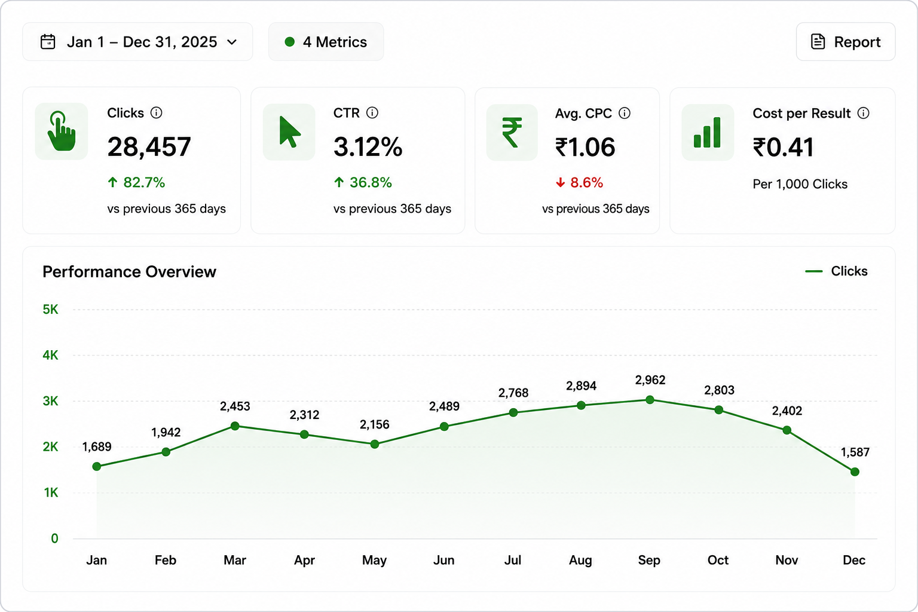This screenshot has height=612, width=918.
Task: Click the up arrow beside 82.7%
Action: click(x=112, y=182)
